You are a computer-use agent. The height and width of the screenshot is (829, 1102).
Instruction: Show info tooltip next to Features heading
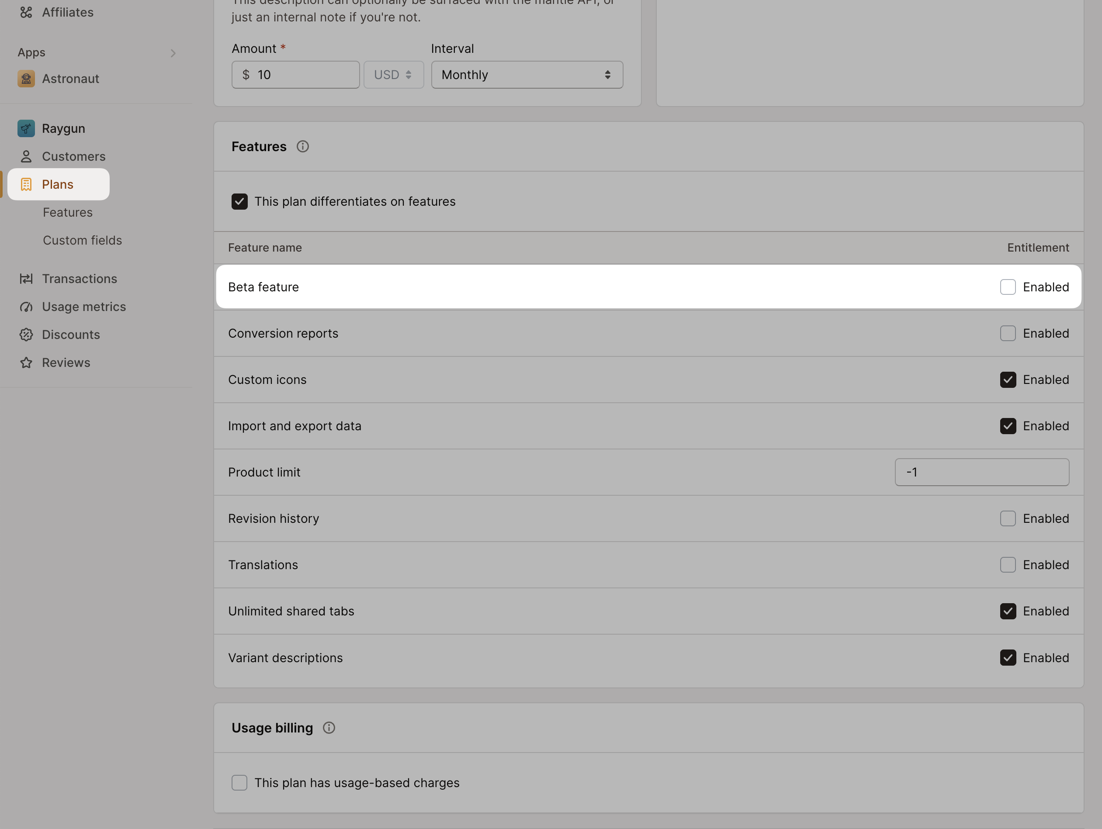(x=302, y=146)
